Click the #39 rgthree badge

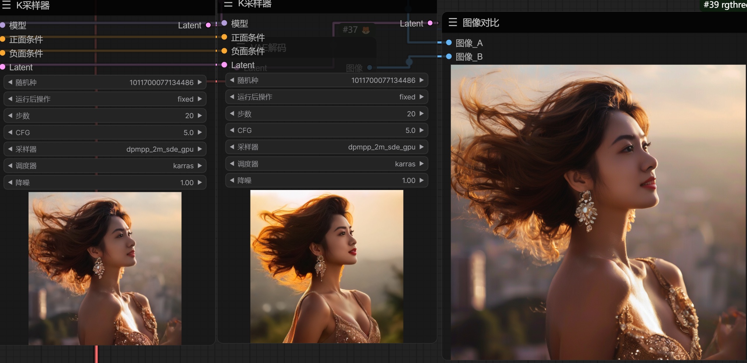(724, 5)
